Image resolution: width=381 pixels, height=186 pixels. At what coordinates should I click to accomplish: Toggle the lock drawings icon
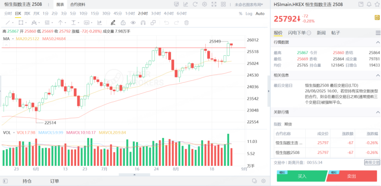point(123,23)
